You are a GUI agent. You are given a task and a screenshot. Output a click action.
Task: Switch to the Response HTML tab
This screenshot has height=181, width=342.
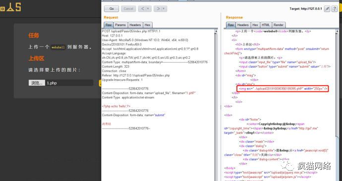(x=266, y=25)
